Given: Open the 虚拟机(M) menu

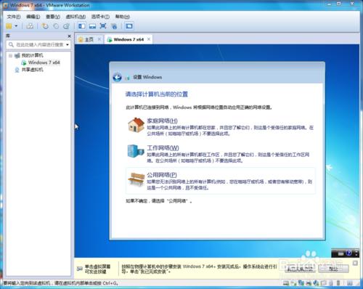Looking at the screenshot, I should click(x=76, y=17).
